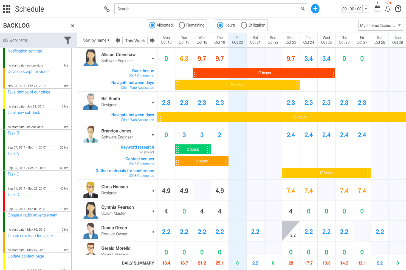Open Contact venues task link
Viewport: 406px width, 270px height.
140,159
